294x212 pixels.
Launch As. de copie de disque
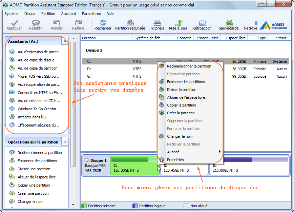[32, 60]
